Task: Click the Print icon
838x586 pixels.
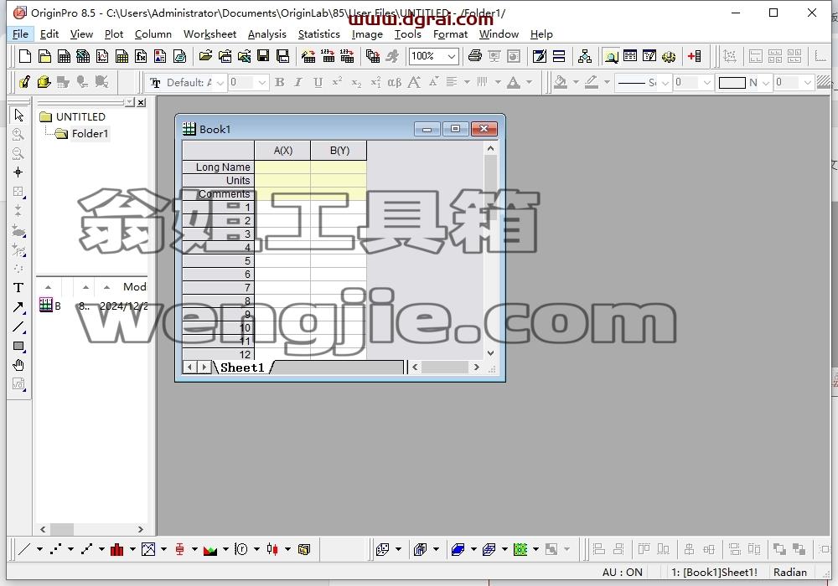Action: [474, 56]
